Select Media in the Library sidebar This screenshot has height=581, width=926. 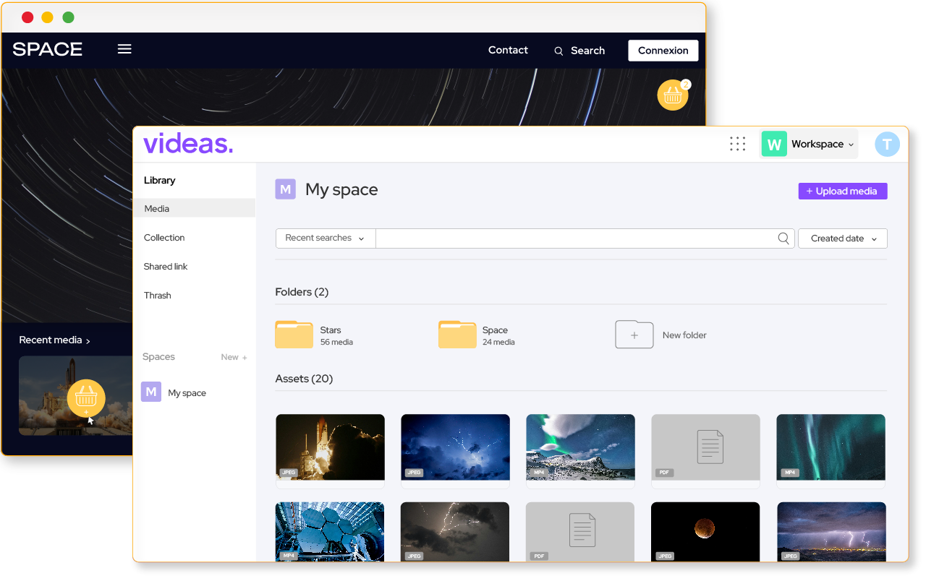pos(194,208)
